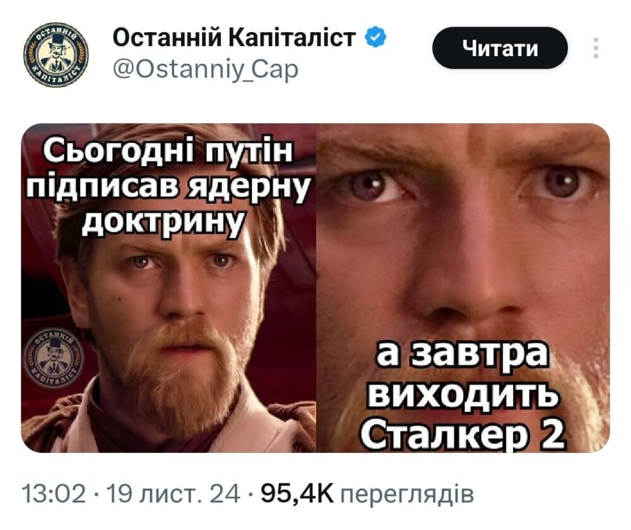Click the left eye in the close-up panel
This screenshot has width=631, height=530.
click(374, 185)
